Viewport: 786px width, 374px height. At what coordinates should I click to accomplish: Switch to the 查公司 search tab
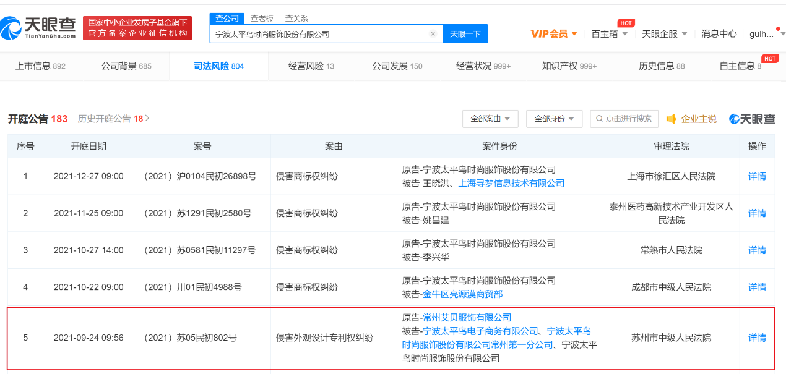pos(227,18)
